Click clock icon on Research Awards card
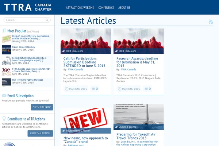The image size is (219, 146). 120,89
